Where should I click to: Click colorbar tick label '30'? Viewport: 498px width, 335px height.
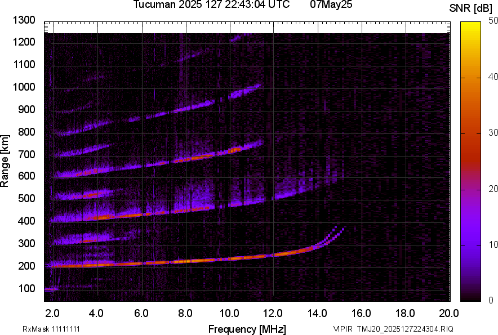493,133
